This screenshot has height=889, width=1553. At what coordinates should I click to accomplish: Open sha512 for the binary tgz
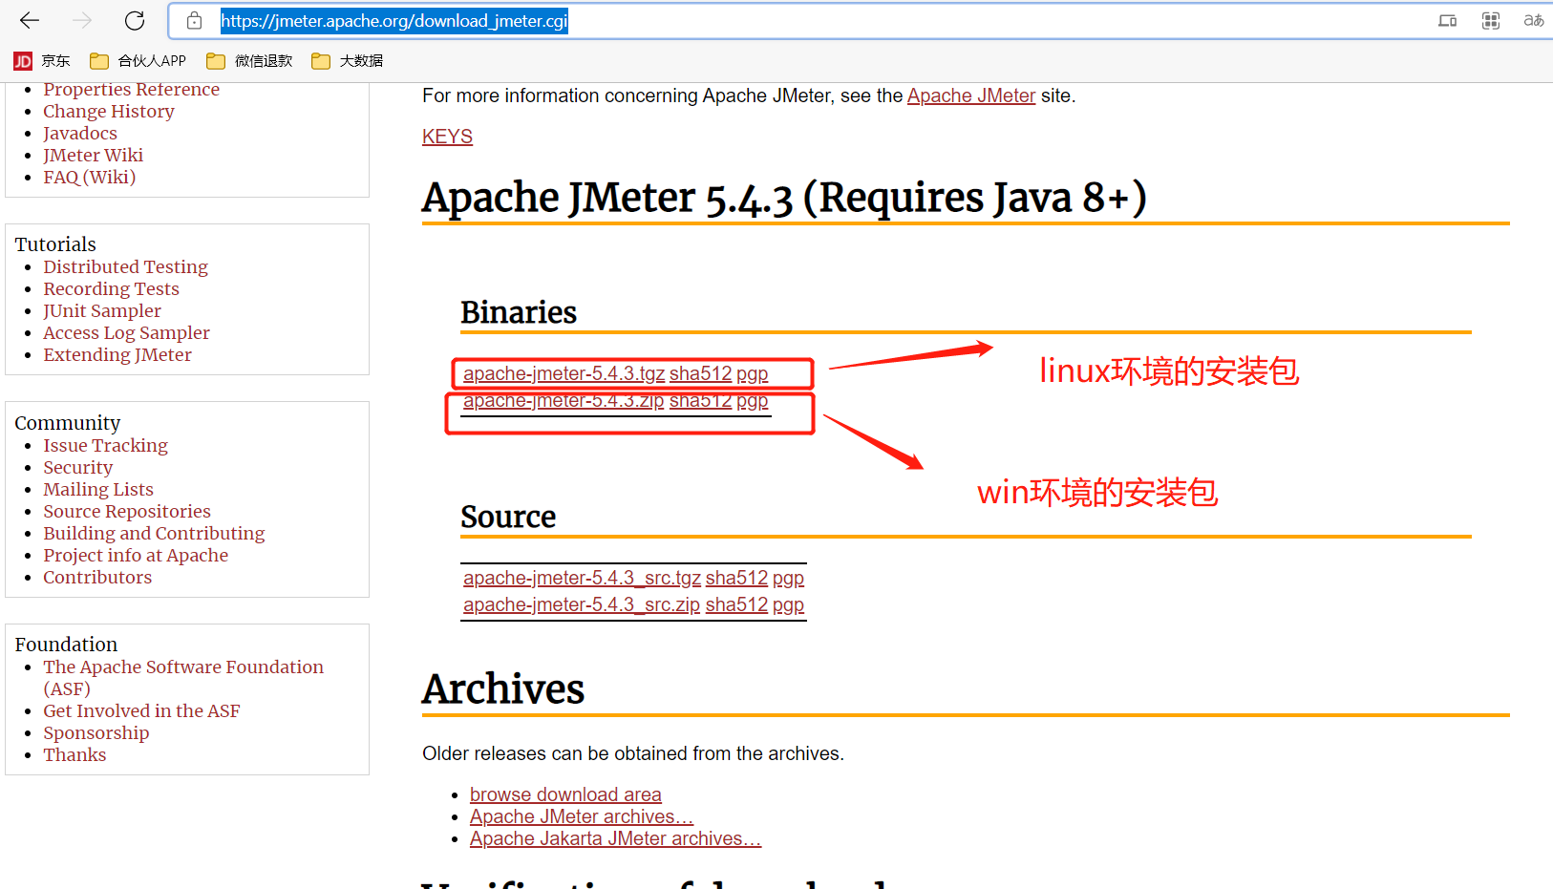[x=700, y=373]
